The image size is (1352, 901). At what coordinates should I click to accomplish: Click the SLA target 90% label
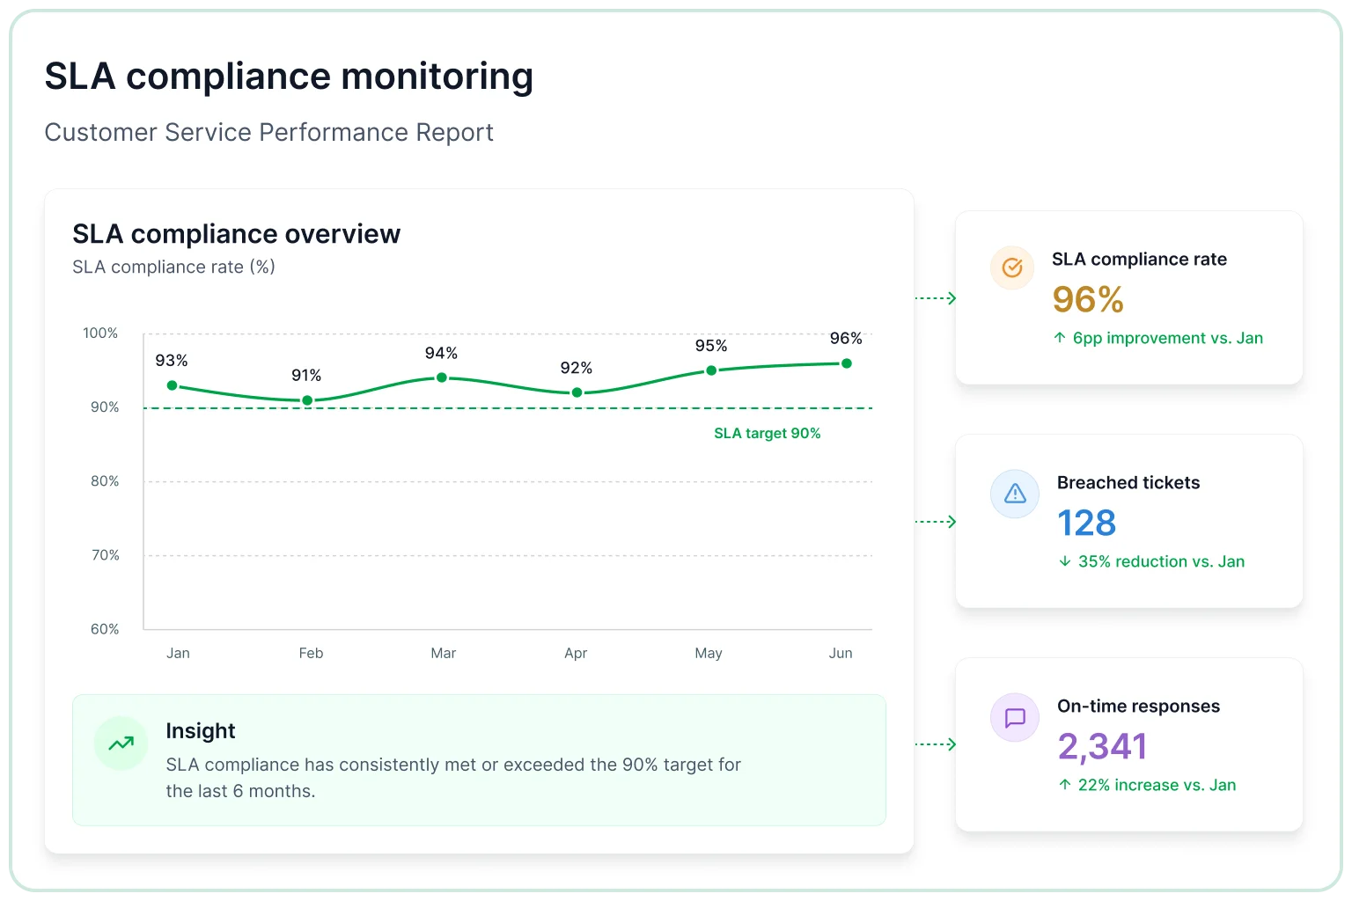768,433
